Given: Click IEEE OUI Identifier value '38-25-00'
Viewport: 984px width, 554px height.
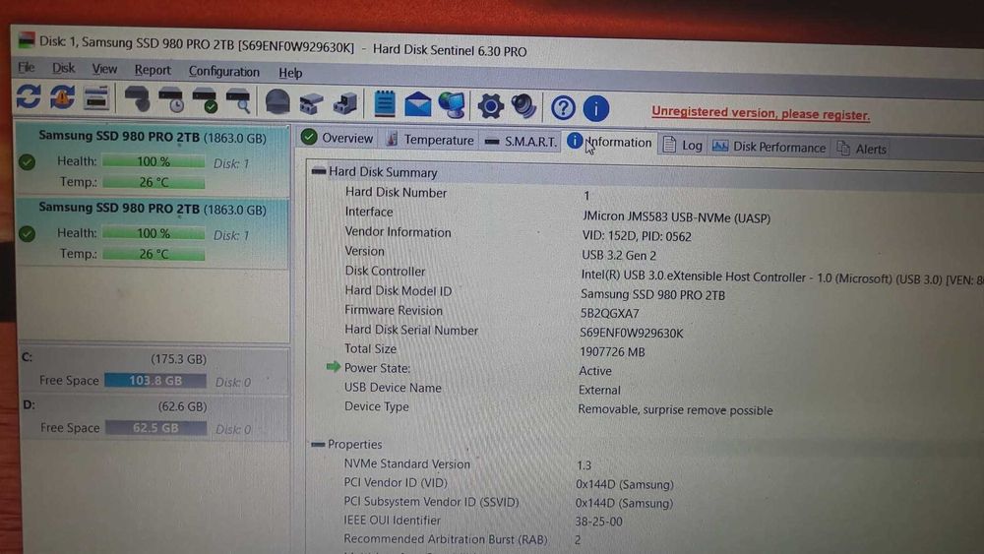Looking at the screenshot, I should [x=598, y=522].
